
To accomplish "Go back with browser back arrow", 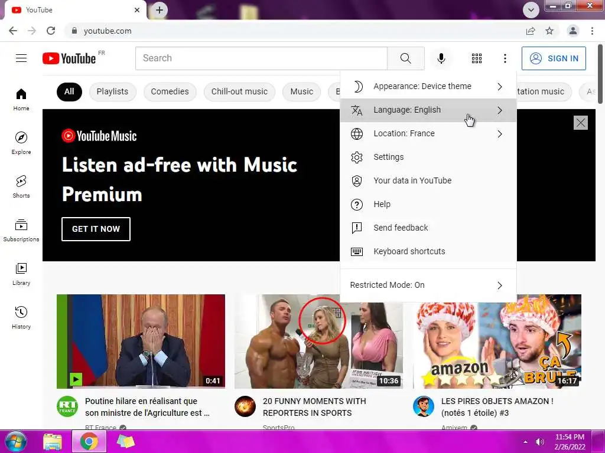I will (x=13, y=31).
